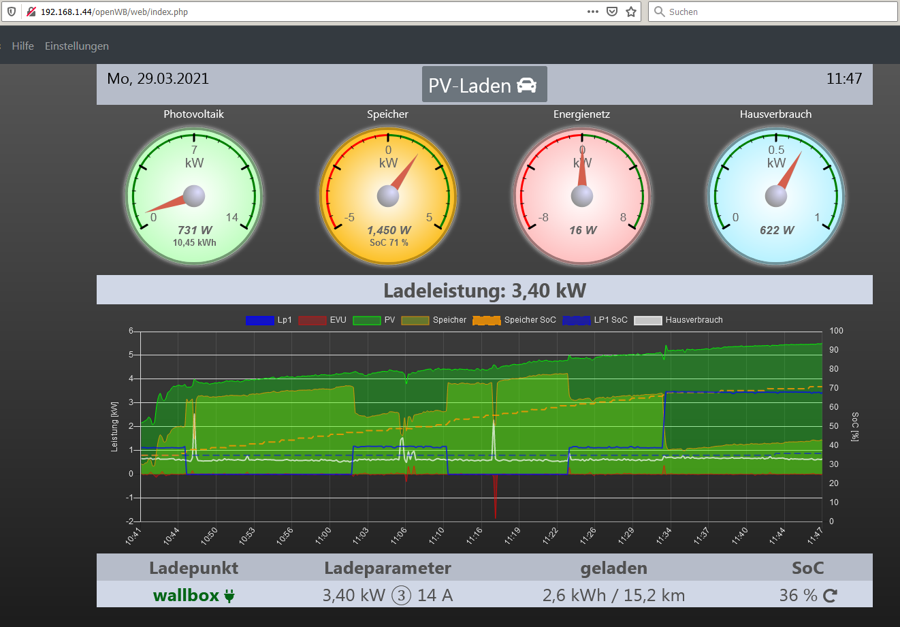Click the Speicher SoC legend color swatch
Viewport: 900px width, 627px height.
tap(486, 320)
